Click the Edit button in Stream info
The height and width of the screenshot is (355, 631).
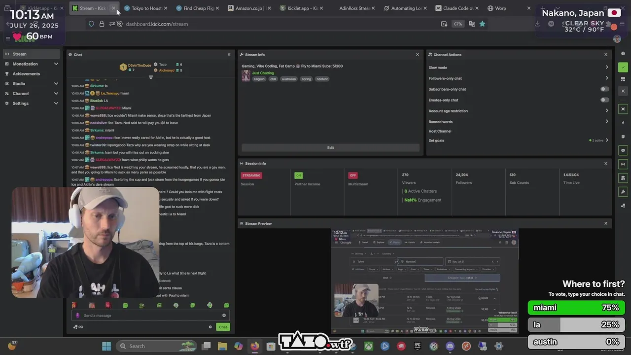click(330, 147)
